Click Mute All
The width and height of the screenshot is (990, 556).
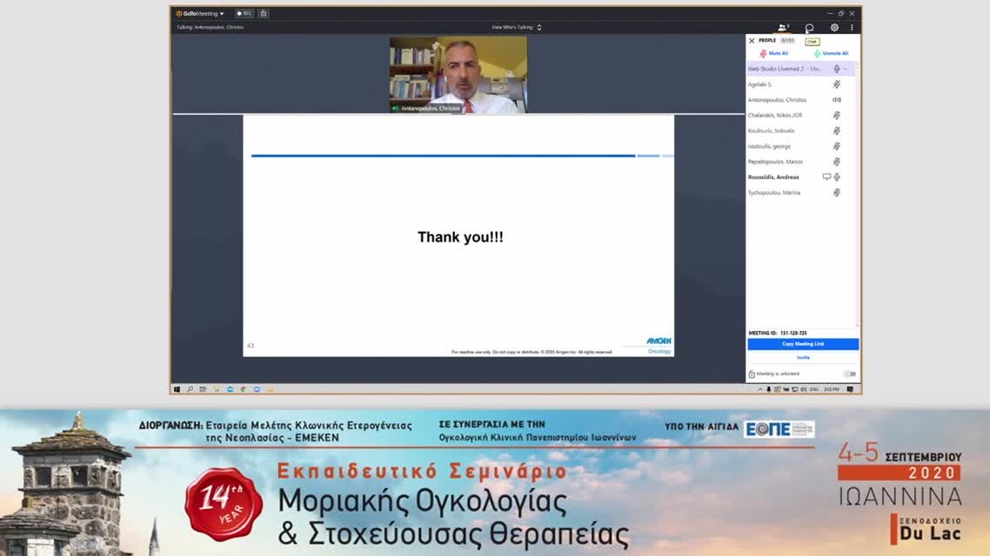tap(773, 54)
